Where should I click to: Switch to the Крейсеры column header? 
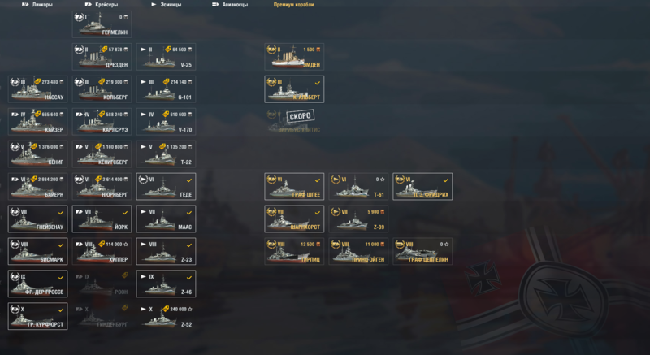(x=101, y=5)
